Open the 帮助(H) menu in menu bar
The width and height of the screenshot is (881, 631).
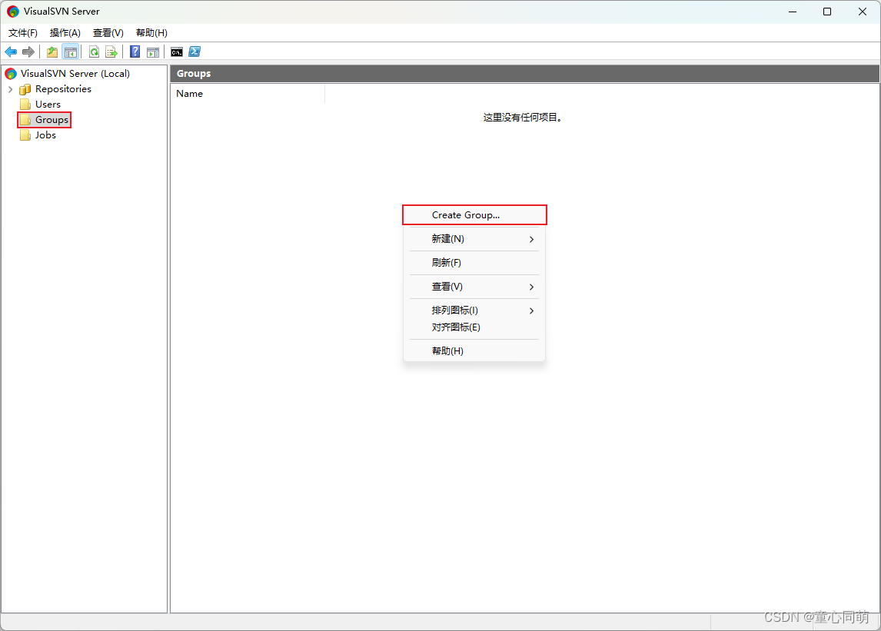(x=151, y=32)
